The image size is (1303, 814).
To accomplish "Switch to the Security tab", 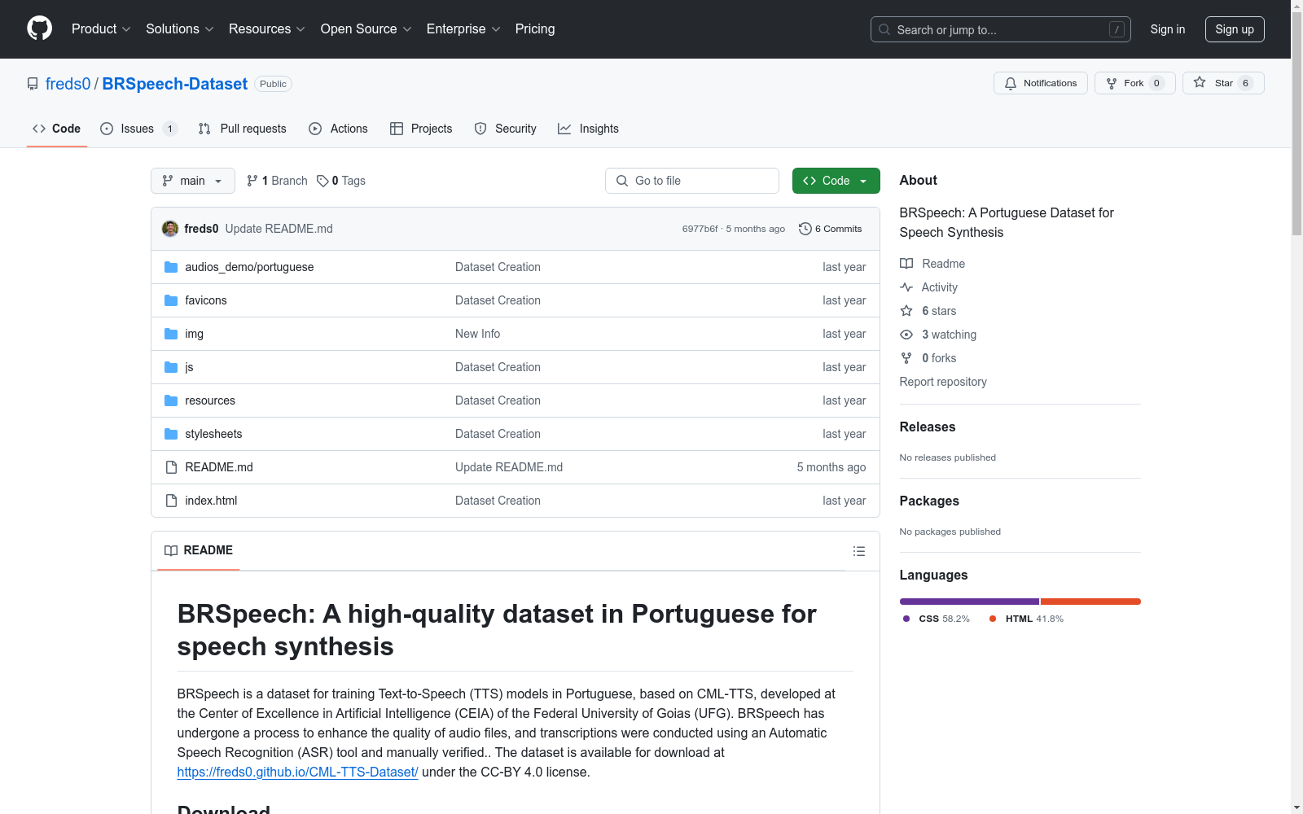I will (506, 129).
